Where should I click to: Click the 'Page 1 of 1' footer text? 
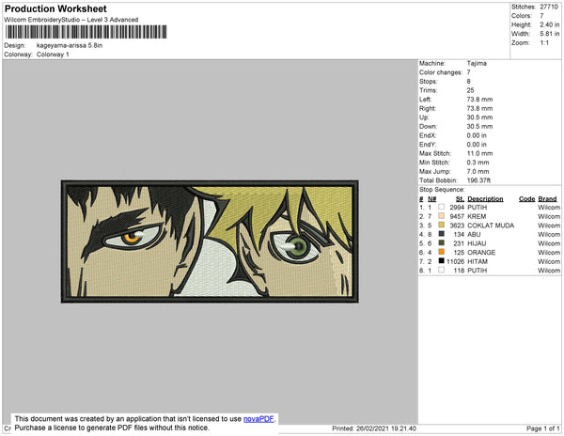(x=543, y=428)
